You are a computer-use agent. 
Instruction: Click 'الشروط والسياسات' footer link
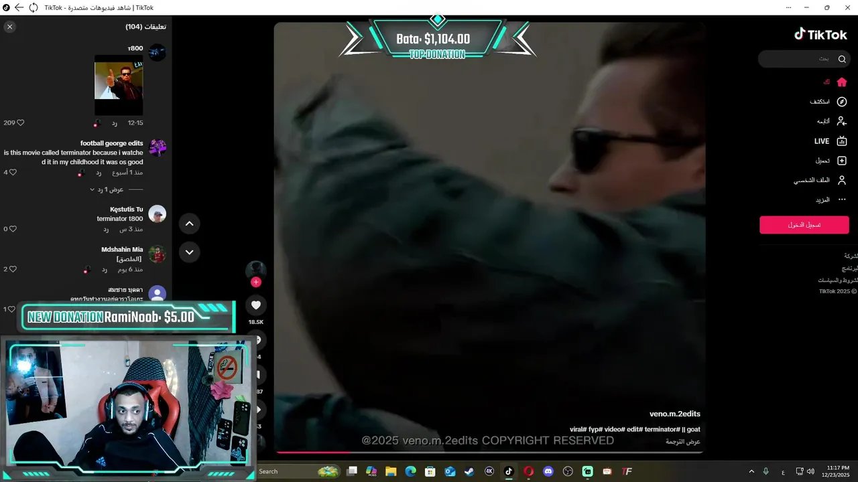click(838, 280)
